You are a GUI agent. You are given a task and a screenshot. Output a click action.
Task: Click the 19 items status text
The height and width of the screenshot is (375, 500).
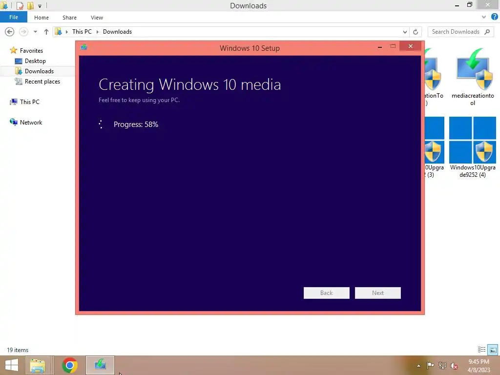coord(18,350)
